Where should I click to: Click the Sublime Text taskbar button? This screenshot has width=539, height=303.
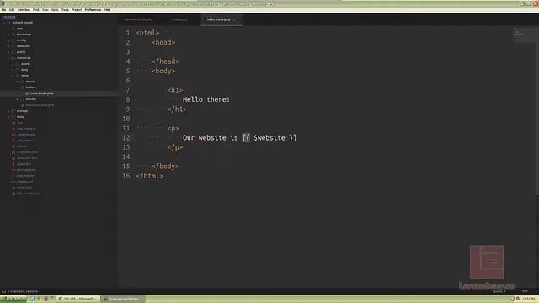(x=123, y=300)
